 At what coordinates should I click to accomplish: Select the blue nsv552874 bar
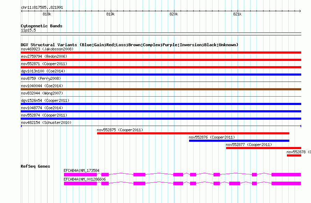pyautogui.click(x=161, y=119)
